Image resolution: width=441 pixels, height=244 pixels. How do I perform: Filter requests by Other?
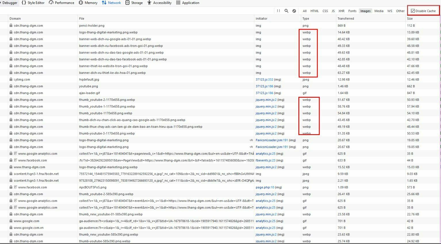[400, 11]
